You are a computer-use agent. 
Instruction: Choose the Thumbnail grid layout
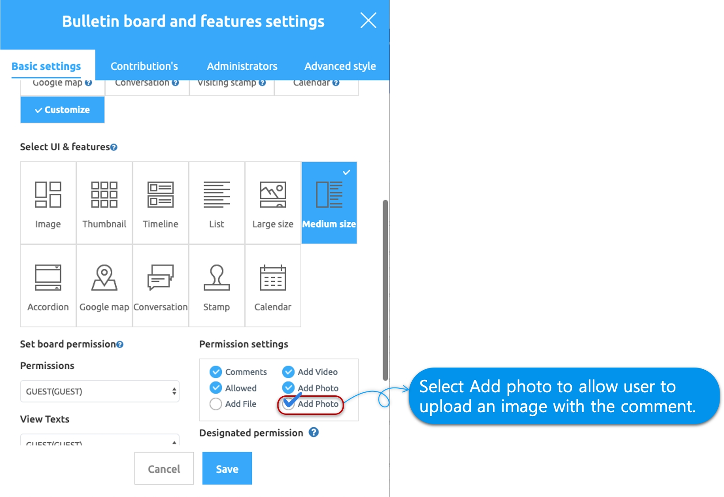[104, 203]
